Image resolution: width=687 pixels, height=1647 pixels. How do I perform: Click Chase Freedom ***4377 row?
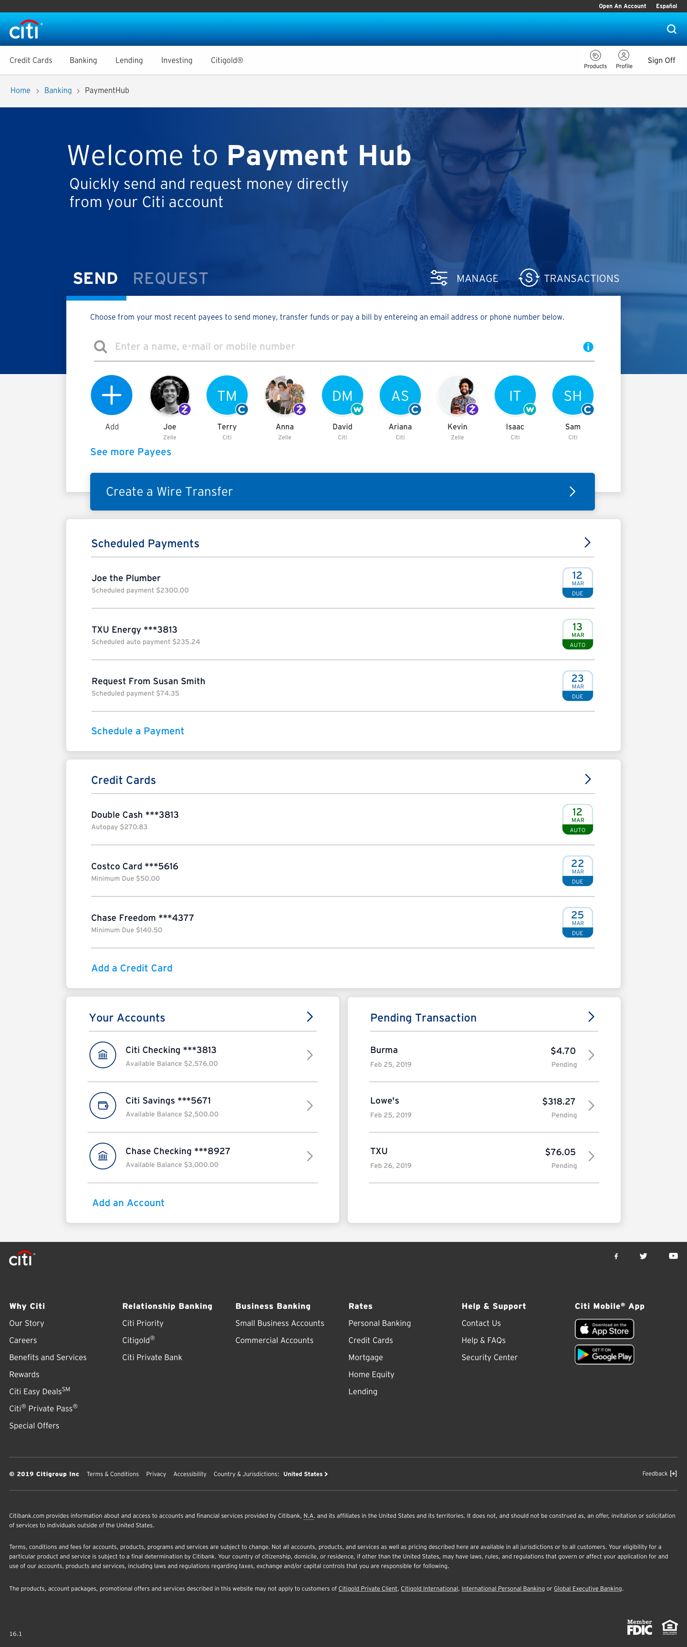point(343,922)
